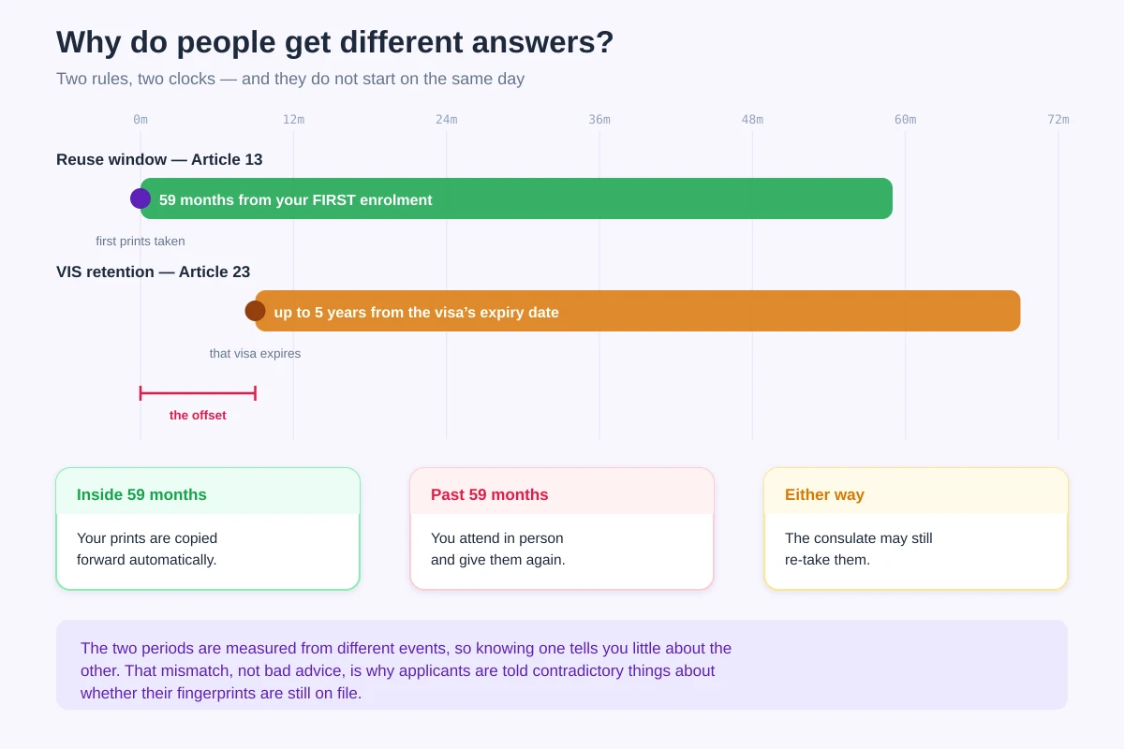The width and height of the screenshot is (1124, 749).
Task: Click the 'the offset' red label
Action: pyautogui.click(x=198, y=415)
